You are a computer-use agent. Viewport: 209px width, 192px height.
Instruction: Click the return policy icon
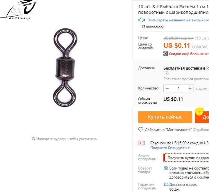166,168
